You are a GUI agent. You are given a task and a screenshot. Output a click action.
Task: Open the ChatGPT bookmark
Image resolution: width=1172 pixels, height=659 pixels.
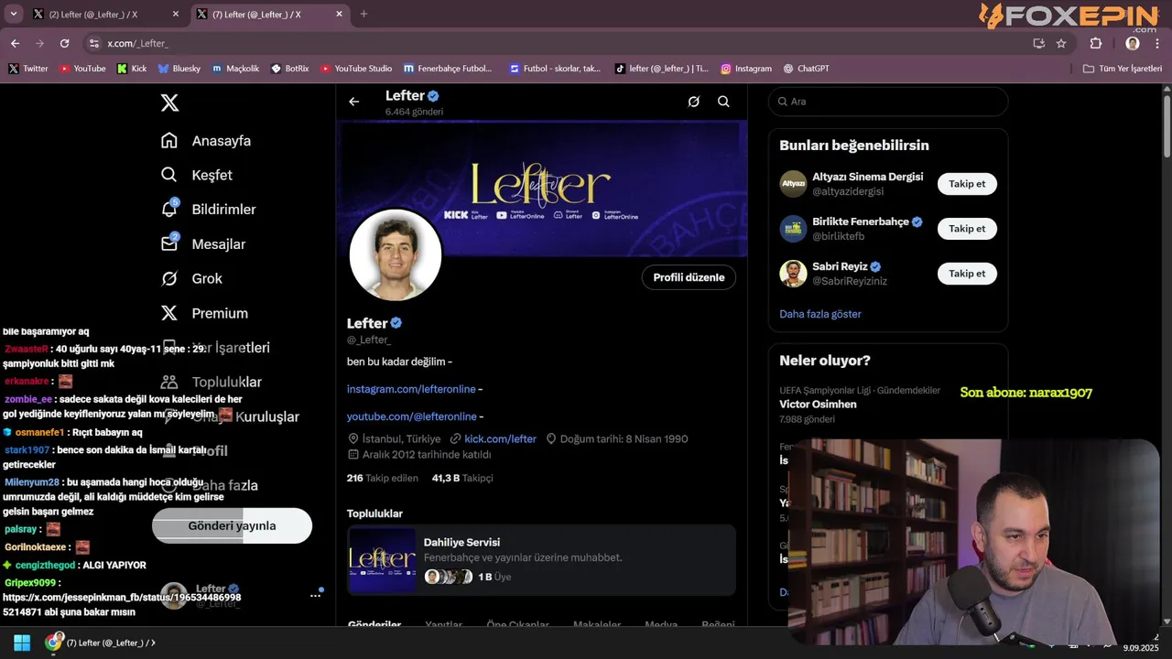pos(807,69)
